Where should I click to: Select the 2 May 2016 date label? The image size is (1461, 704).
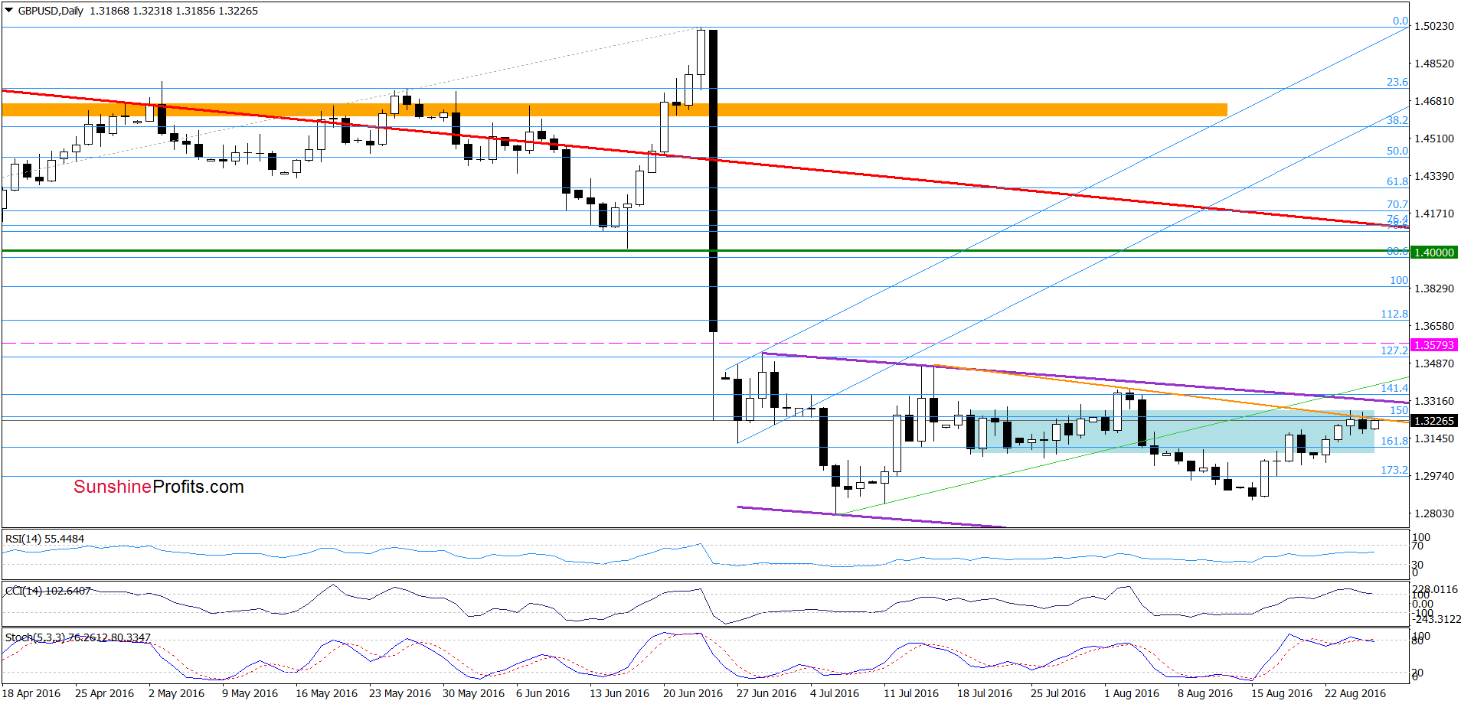click(x=177, y=693)
